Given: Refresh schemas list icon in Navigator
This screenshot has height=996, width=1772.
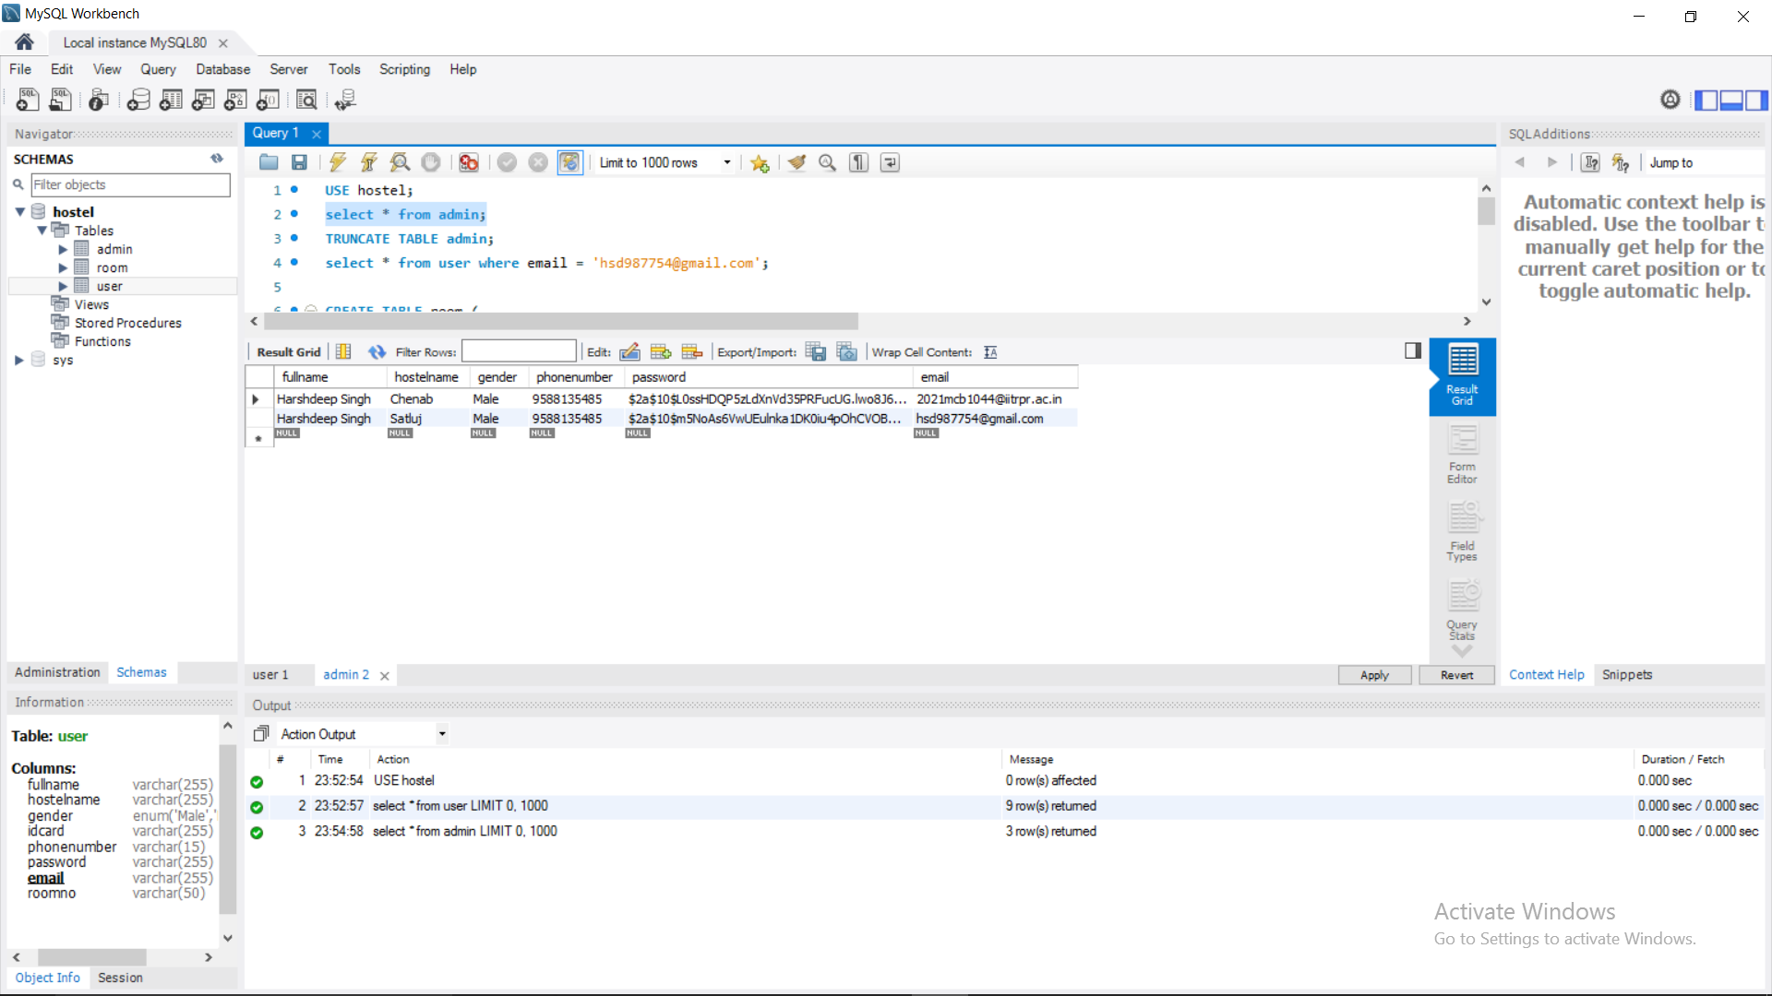Looking at the screenshot, I should pyautogui.click(x=217, y=159).
